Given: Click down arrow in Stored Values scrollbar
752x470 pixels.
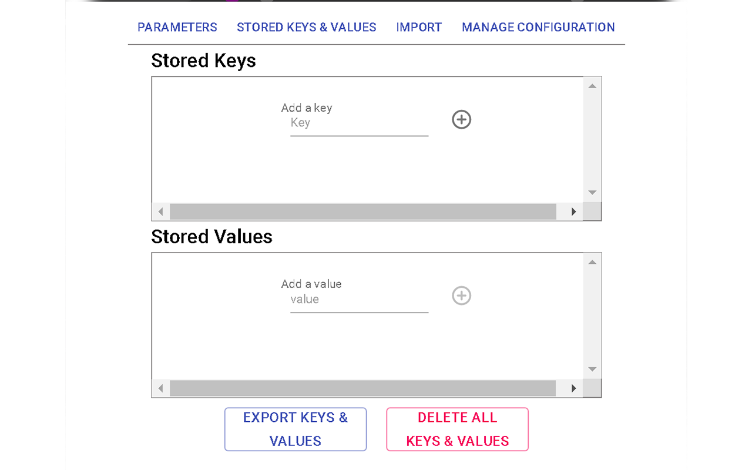Looking at the screenshot, I should (592, 369).
